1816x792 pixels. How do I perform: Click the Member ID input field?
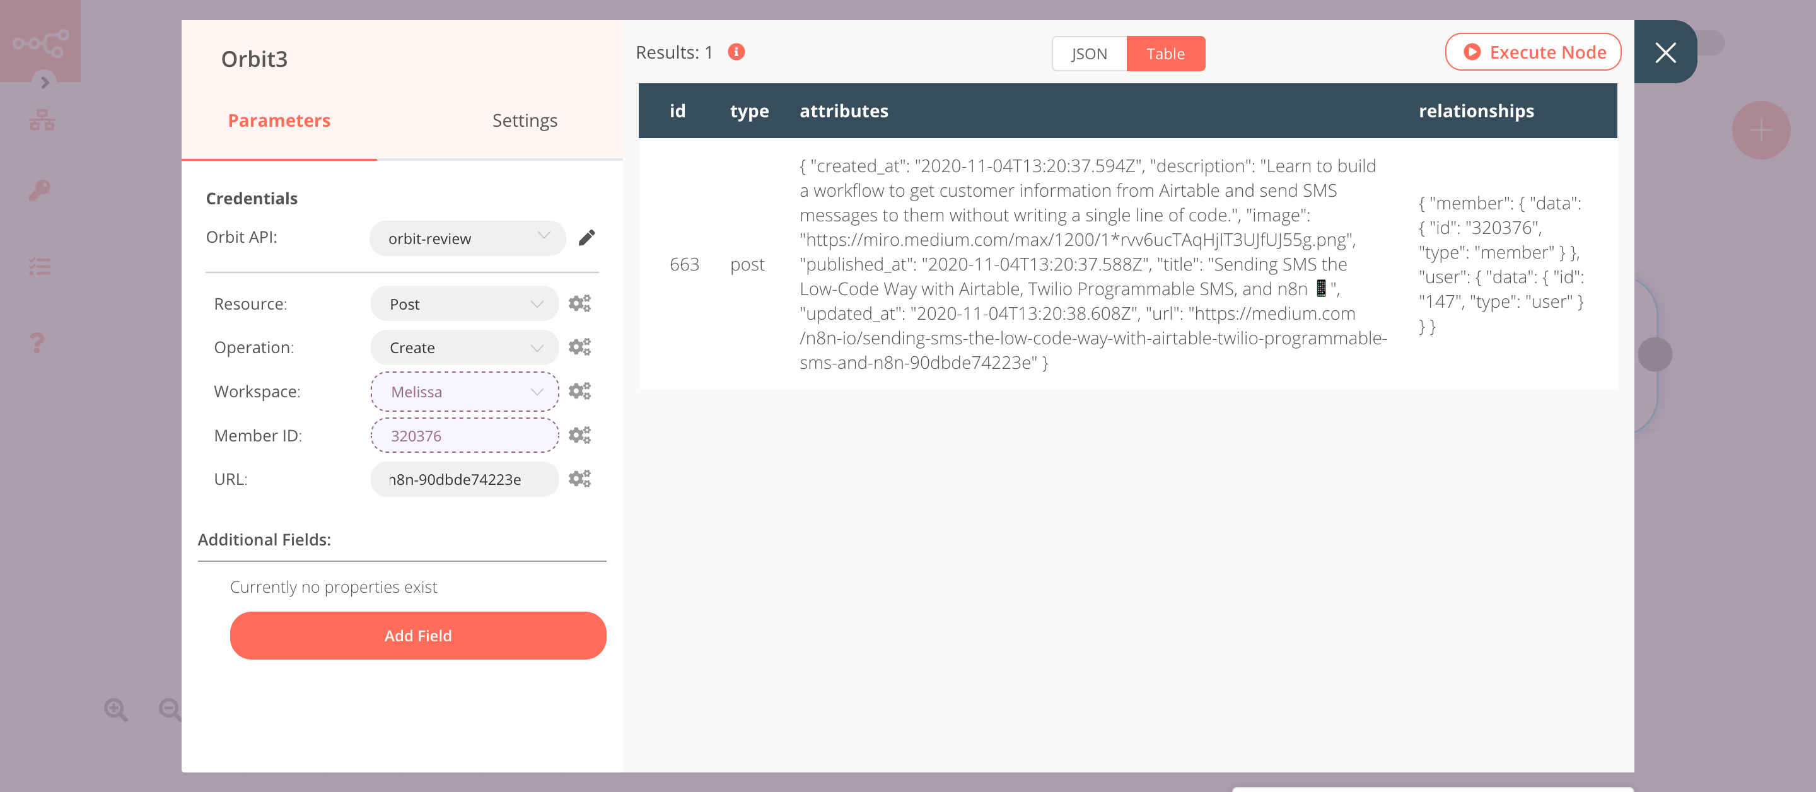point(462,435)
